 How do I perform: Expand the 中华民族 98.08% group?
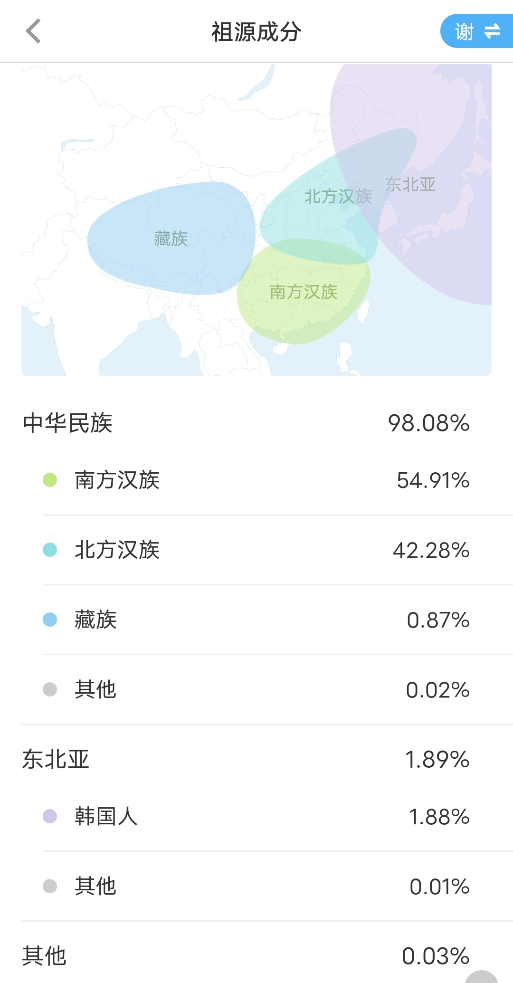[256, 423]
